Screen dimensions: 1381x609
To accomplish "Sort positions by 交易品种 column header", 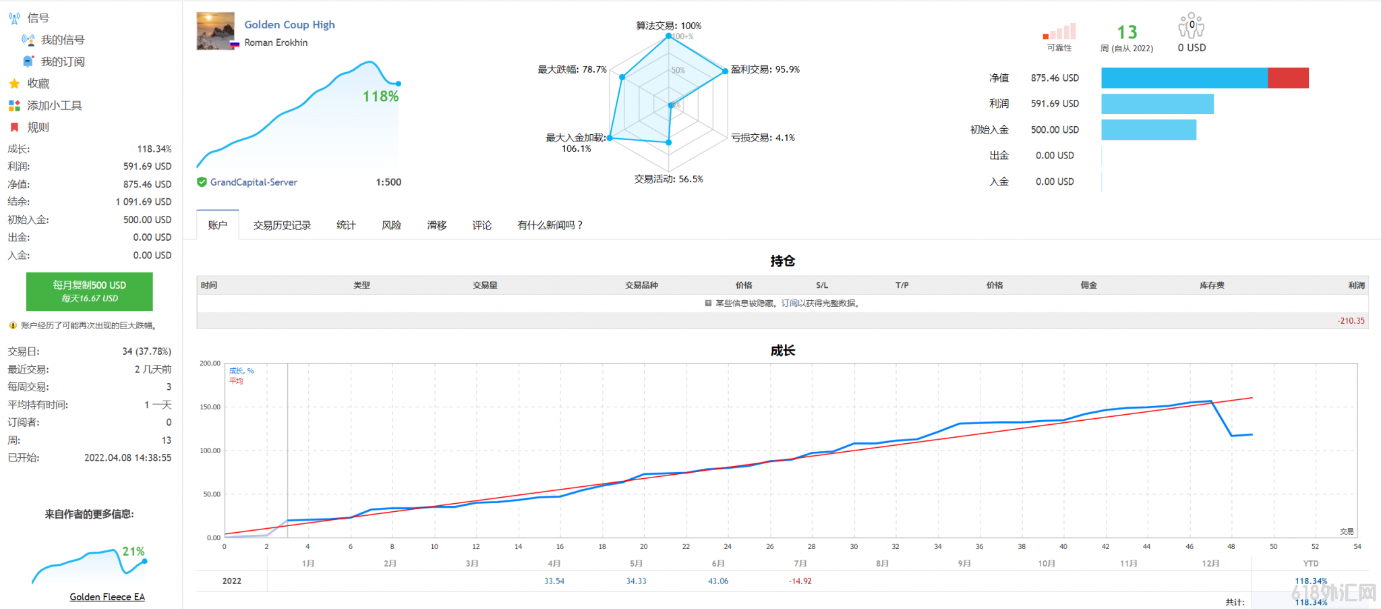I will [x=641, y=285].
